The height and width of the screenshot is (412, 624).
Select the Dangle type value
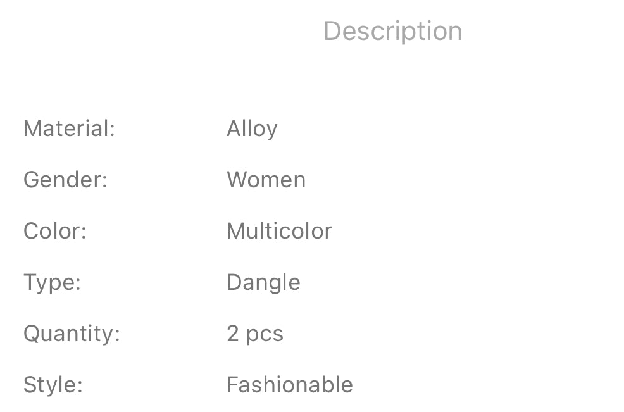pos(263,282)
